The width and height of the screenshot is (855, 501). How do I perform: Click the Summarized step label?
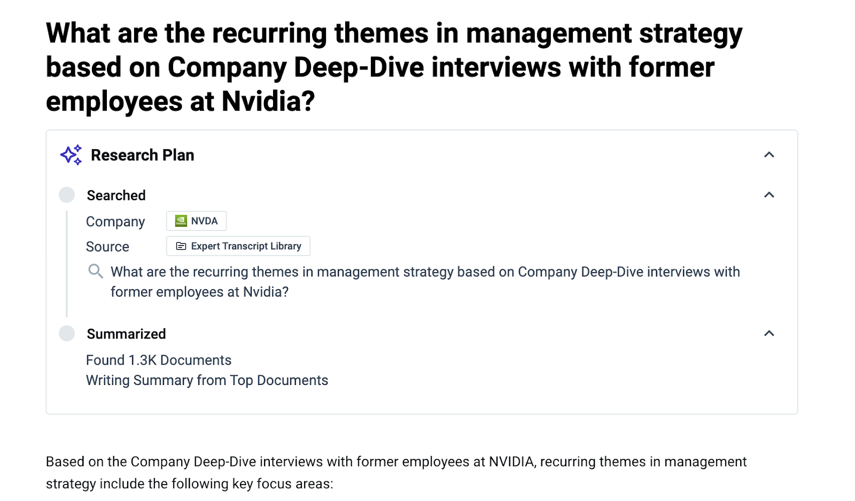(x=126, y=334)
